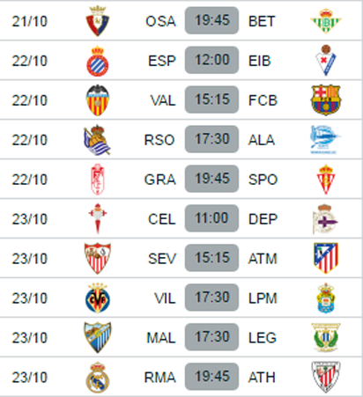Click the Valencia bat crest
This screenshot has width=363, height=397.
[98, 100]
